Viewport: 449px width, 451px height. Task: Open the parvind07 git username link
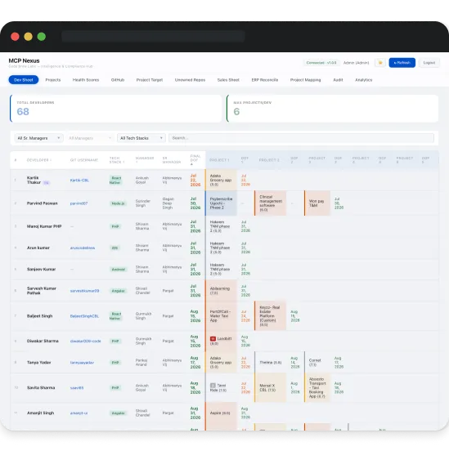79,203
